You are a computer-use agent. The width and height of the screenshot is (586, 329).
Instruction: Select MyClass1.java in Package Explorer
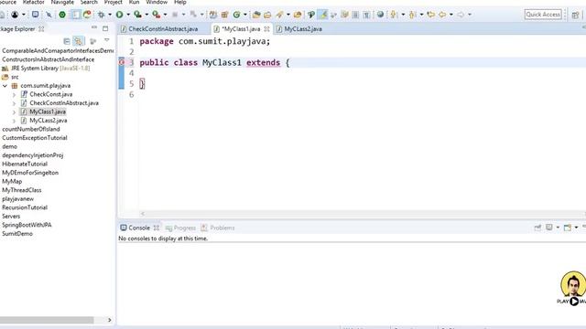[48, 111]
